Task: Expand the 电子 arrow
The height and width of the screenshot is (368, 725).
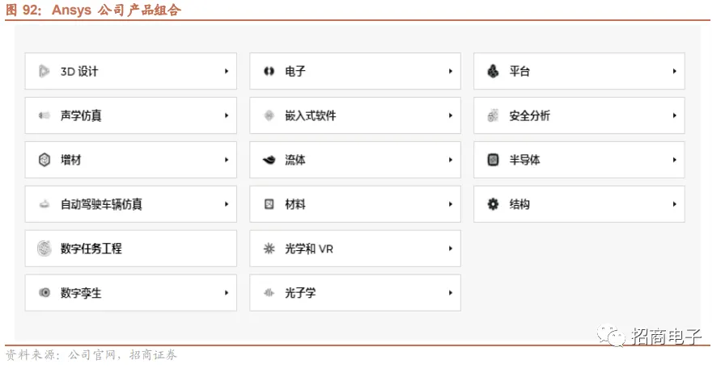Action: [x=451, y=72]
